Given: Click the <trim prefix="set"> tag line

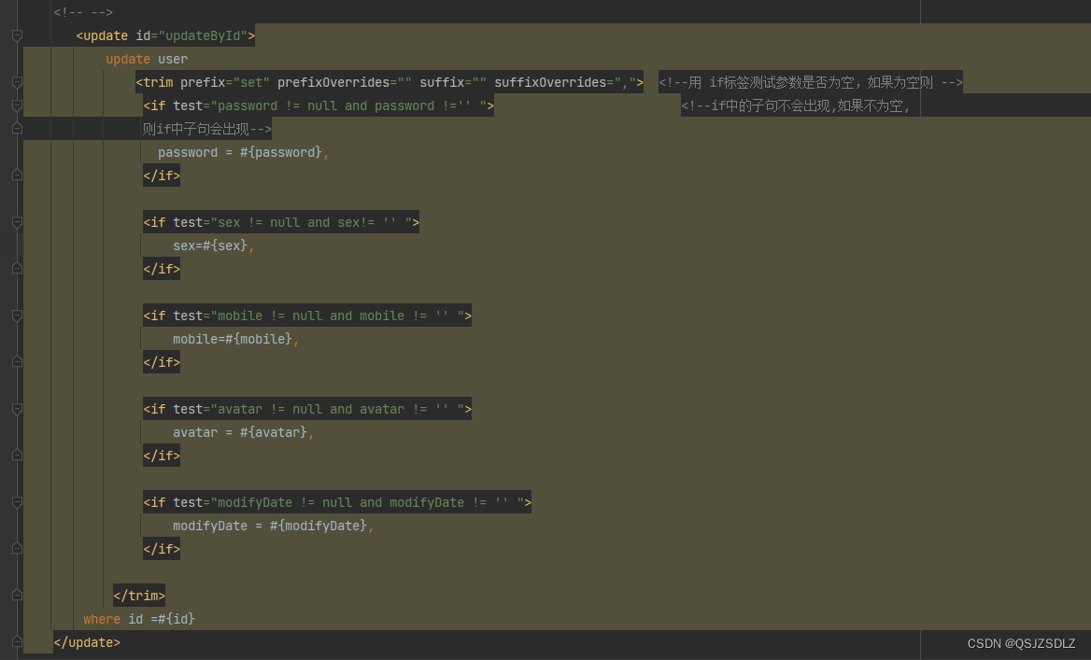Looking at the screenshot, I should click(x=390, y=82).
